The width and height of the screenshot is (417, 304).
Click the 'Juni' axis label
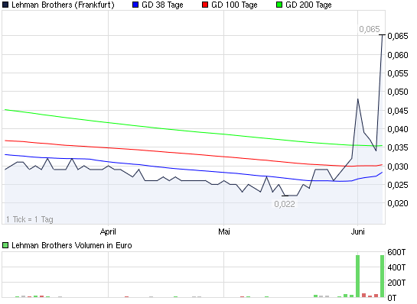pyautogui.click(x=357, y=231)
